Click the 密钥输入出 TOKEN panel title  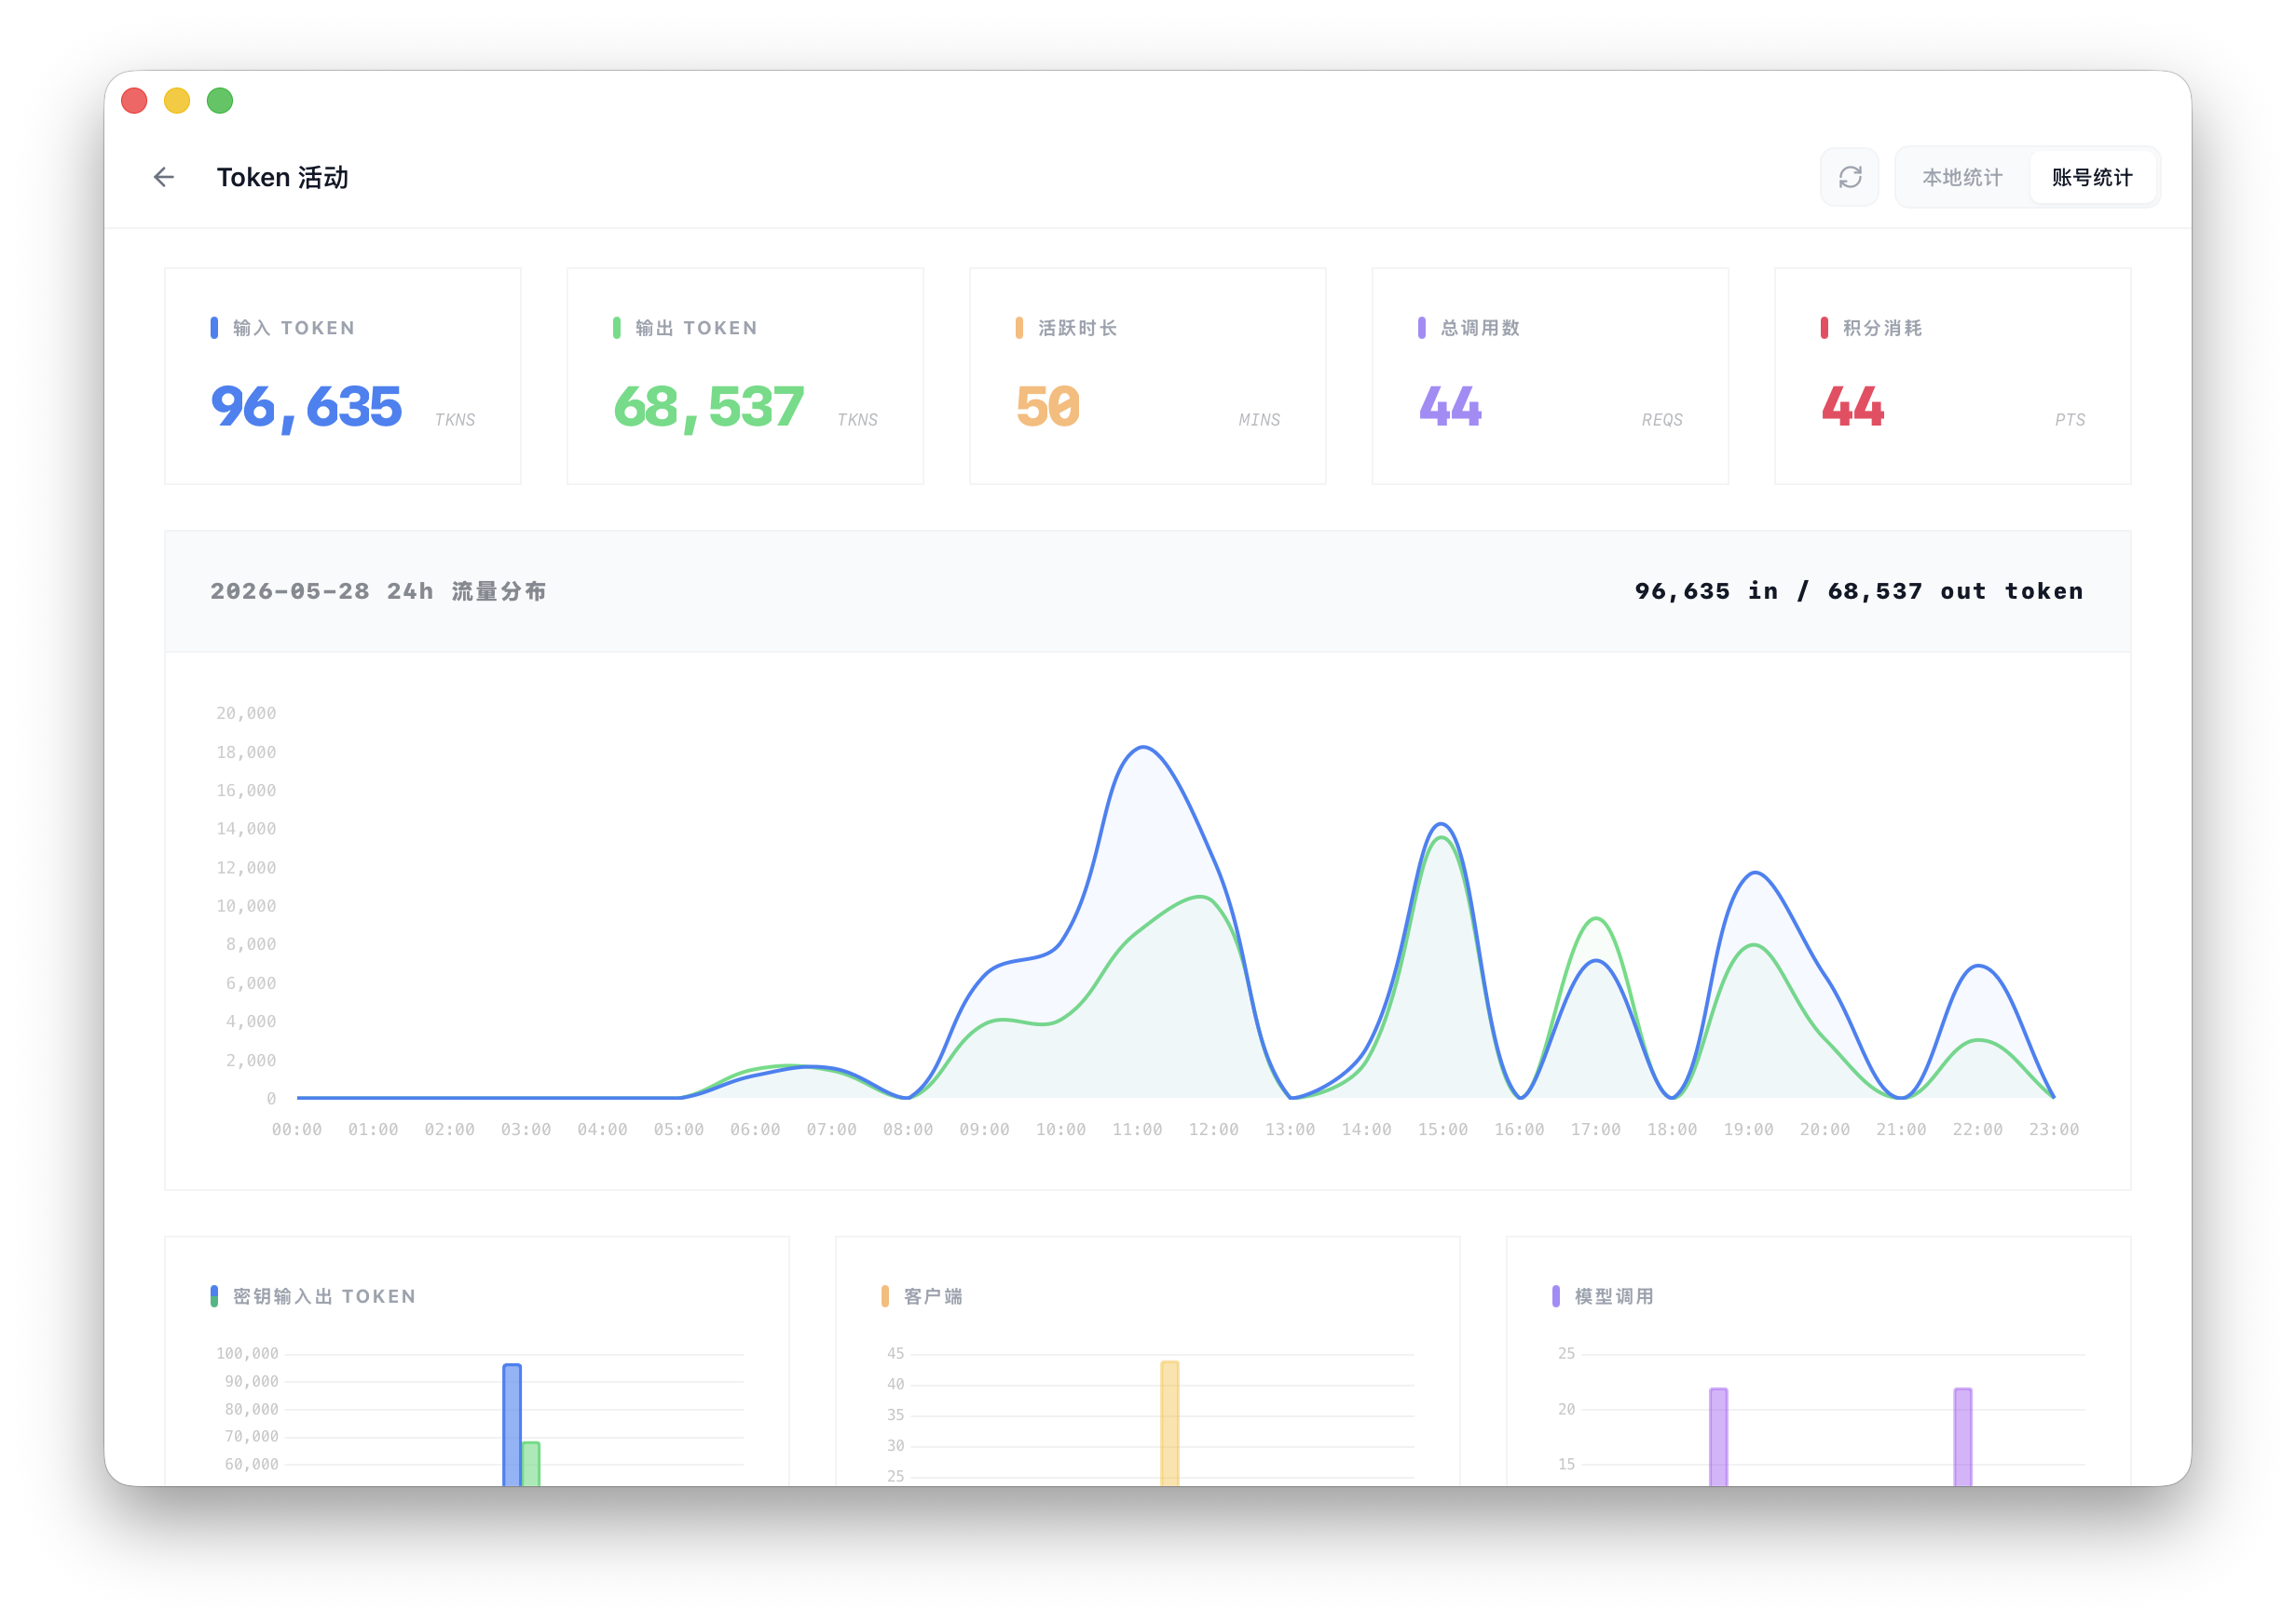pos(324,1296)
